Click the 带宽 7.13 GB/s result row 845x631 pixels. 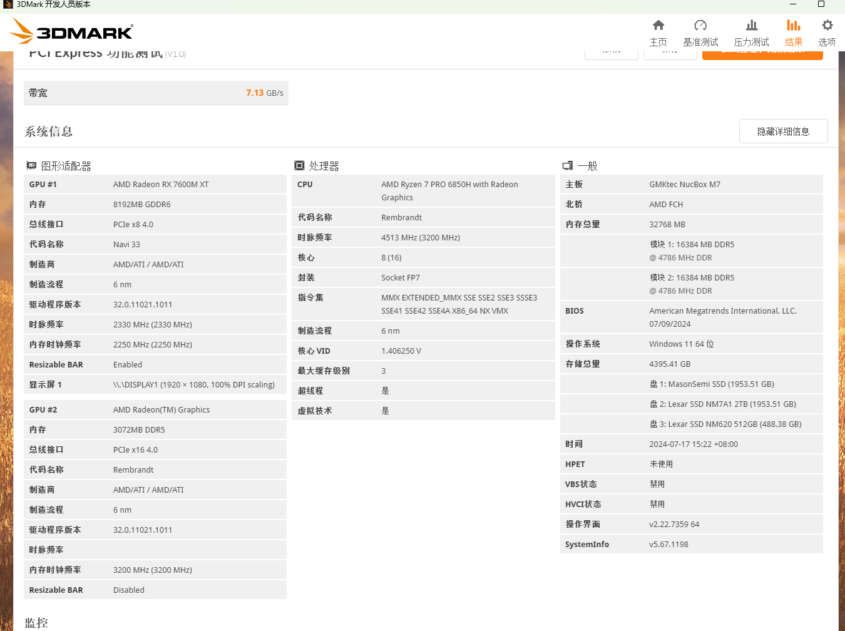point(155,93)
